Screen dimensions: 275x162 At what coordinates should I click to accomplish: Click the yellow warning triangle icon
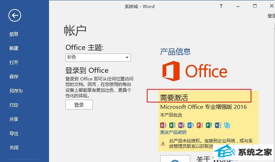(163, 143)
